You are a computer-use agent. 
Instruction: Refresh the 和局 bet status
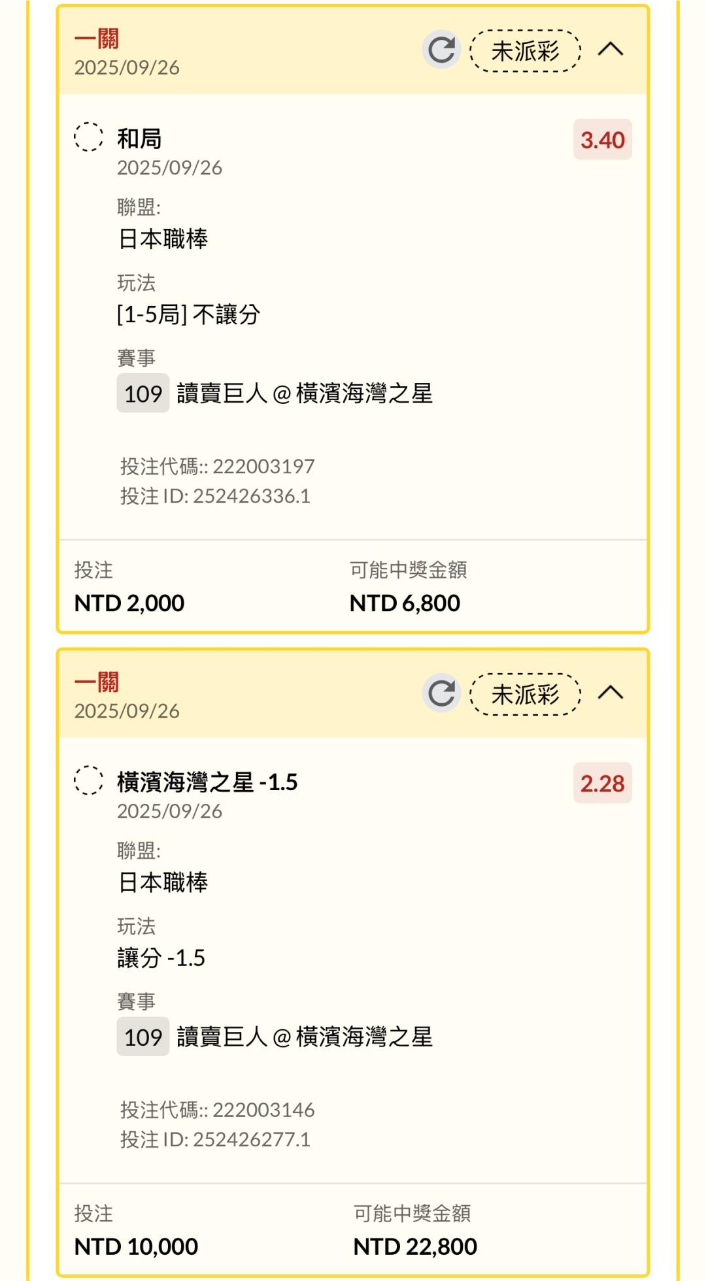[x=441, y=50]
